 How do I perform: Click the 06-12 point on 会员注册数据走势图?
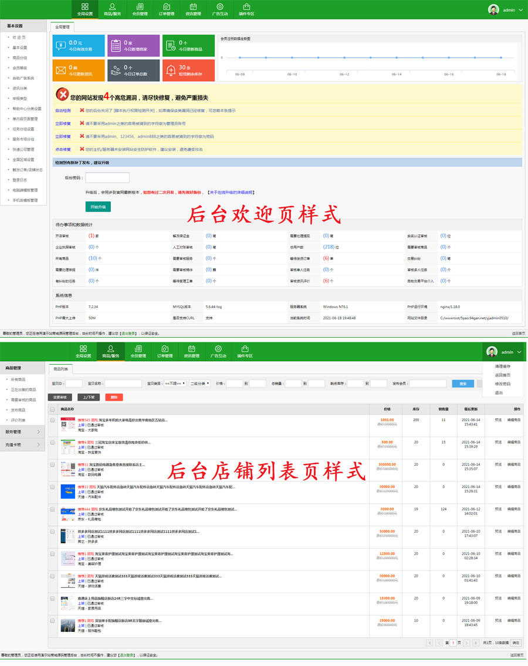[x=344, y=58]
